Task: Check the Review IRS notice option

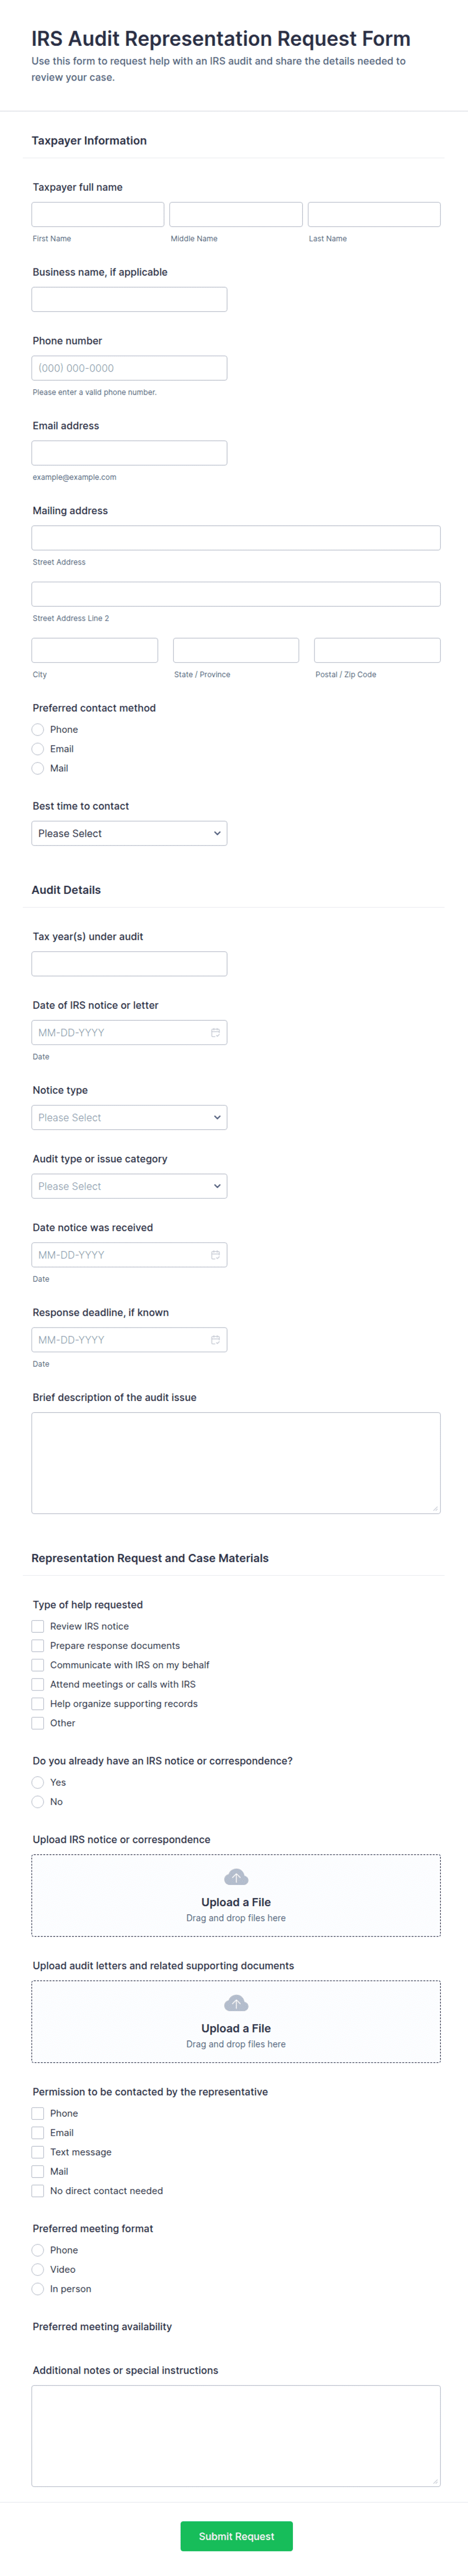Action: [38, 1626]
